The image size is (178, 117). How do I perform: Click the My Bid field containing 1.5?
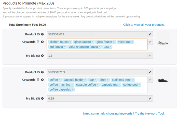[97, 55]
